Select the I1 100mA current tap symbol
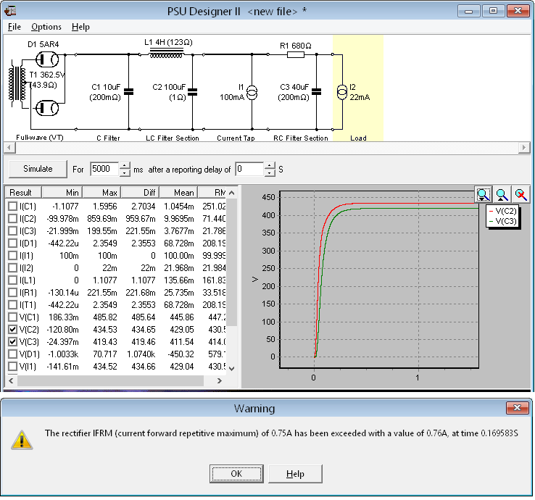 [252, 93]
